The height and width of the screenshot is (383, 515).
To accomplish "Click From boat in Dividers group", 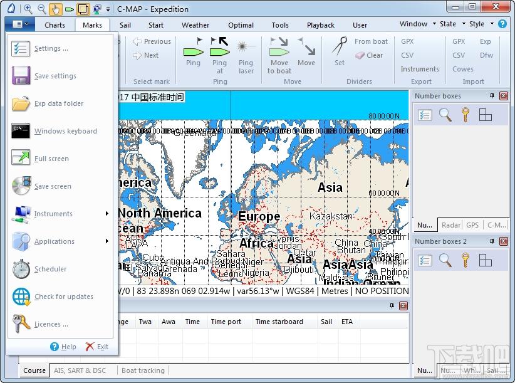I will [x=371, y=41].
